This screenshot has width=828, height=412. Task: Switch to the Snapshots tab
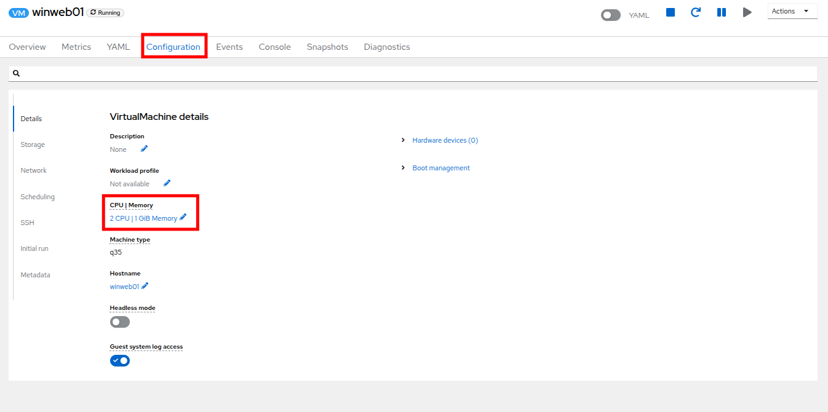[327, 47]
